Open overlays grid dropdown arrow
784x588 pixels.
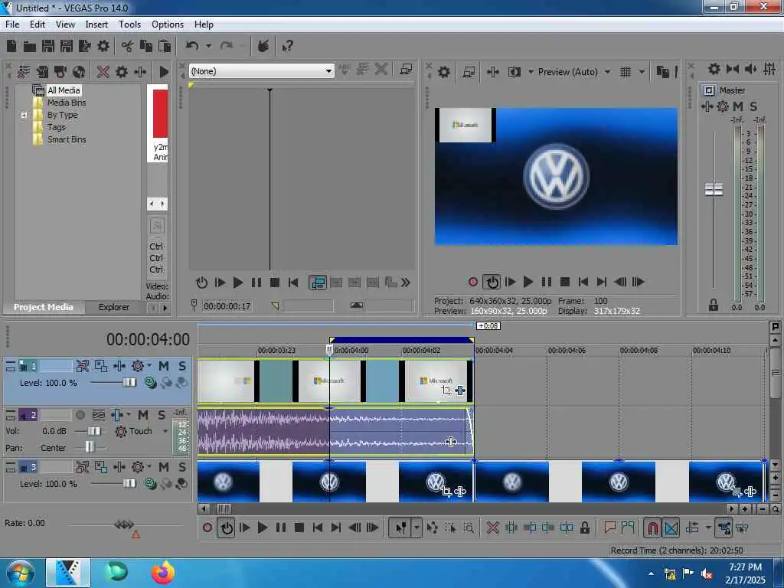[x=642, y=72]
